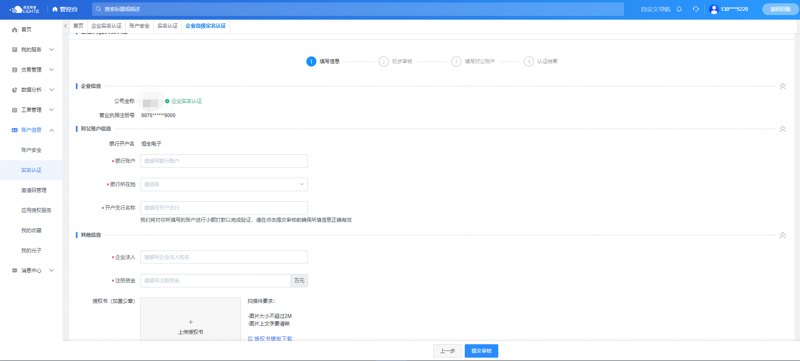
Task: Click the 提交审核 button
Action: click(482, 351)
